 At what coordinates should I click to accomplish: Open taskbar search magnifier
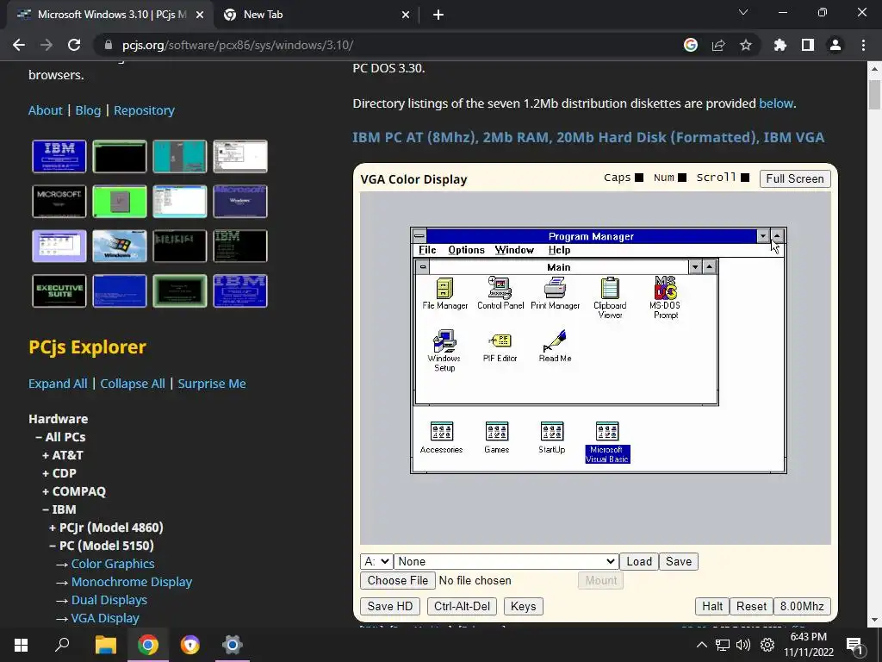[x=62, y=645]
